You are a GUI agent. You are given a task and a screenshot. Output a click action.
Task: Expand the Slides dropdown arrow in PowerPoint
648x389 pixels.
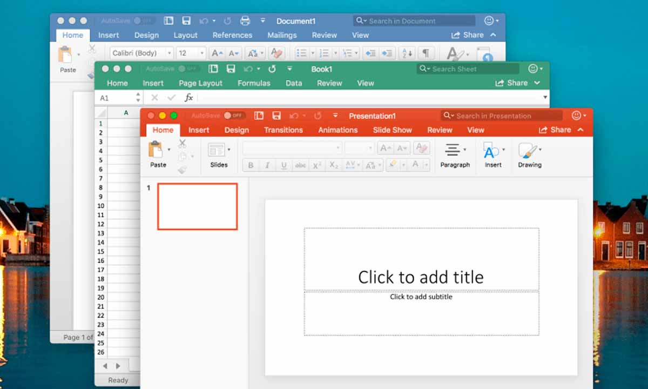pyautogui.click(x=229, y=150)
